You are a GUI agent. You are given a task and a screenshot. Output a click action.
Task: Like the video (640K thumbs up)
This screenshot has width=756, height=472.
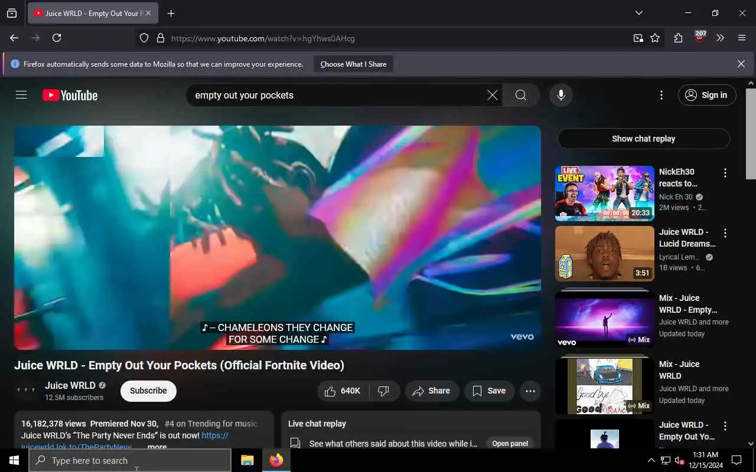[344, 391]
